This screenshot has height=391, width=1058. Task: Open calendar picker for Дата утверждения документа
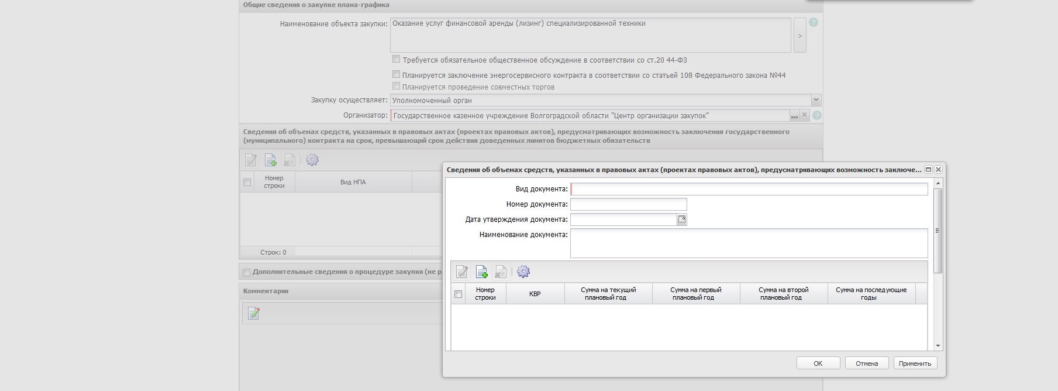tap(681, 219)
